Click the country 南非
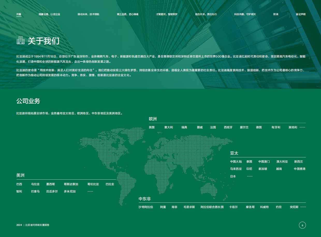This screenshot has width=321, height=237. pos(174,207)
